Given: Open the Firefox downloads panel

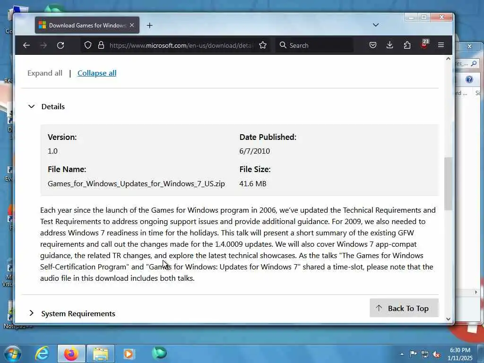Looking at the screenshot, I should click(390, 45).
